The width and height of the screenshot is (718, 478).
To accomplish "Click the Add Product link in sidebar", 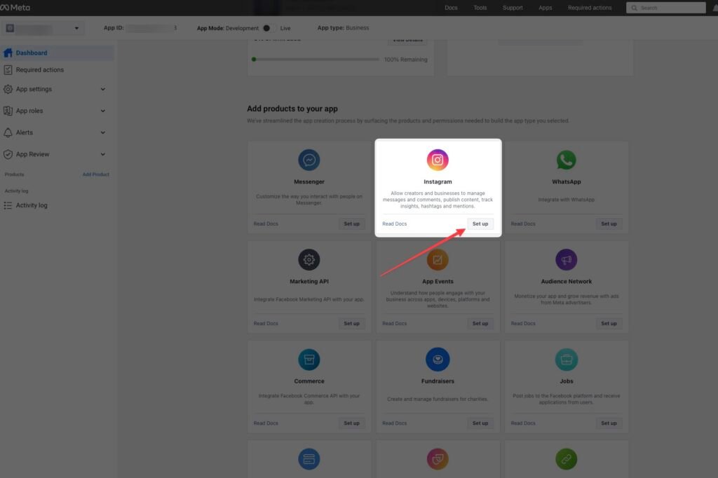I will point(95,175).
